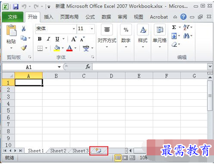Open underline style dropdown arrow

click(x=63, y=39)
